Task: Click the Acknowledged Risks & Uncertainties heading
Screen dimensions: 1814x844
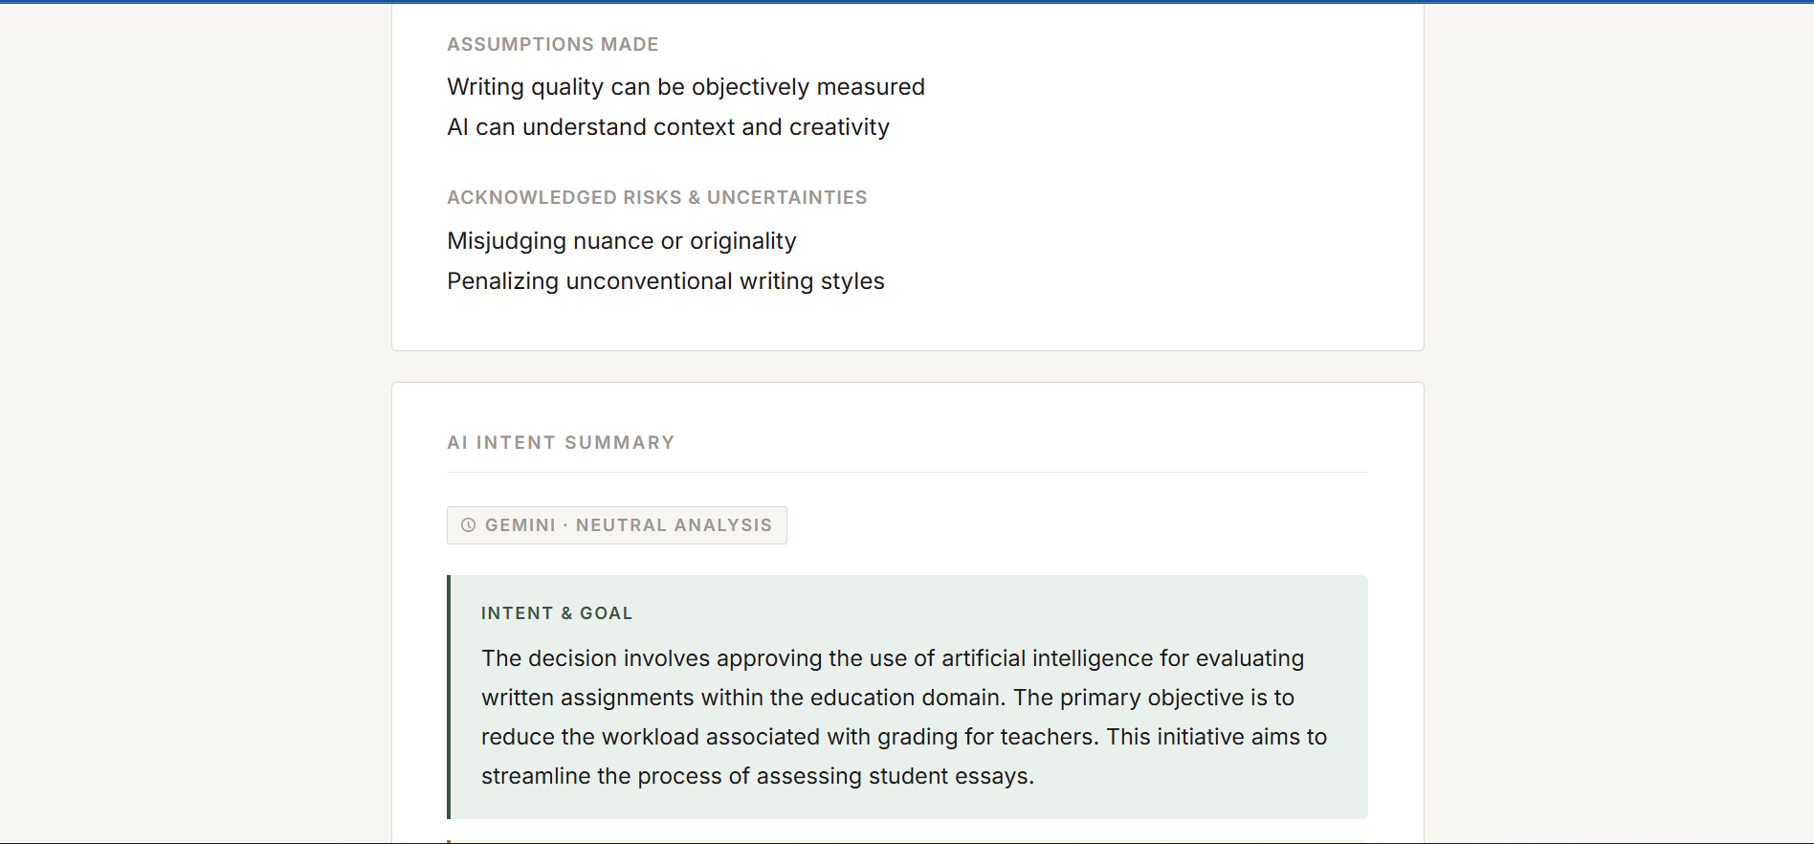Action: tap(656, 197)
